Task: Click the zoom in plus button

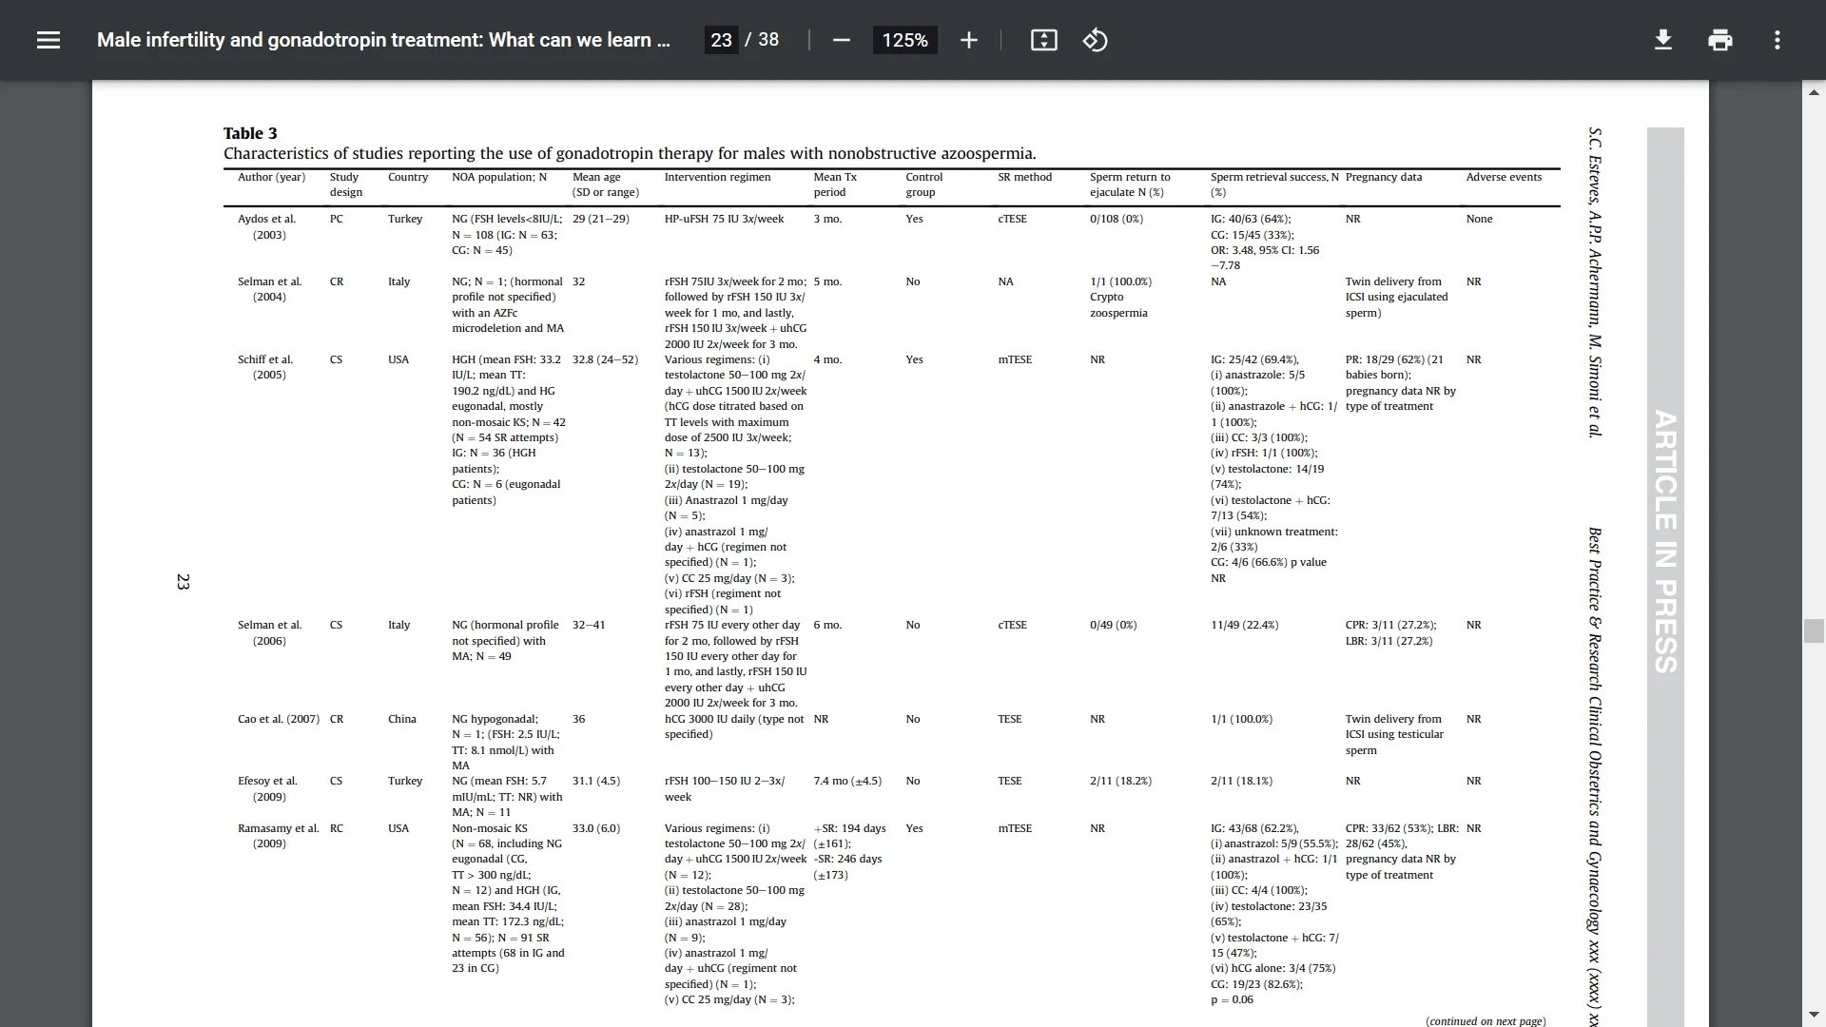Action: tap(968, 40)
